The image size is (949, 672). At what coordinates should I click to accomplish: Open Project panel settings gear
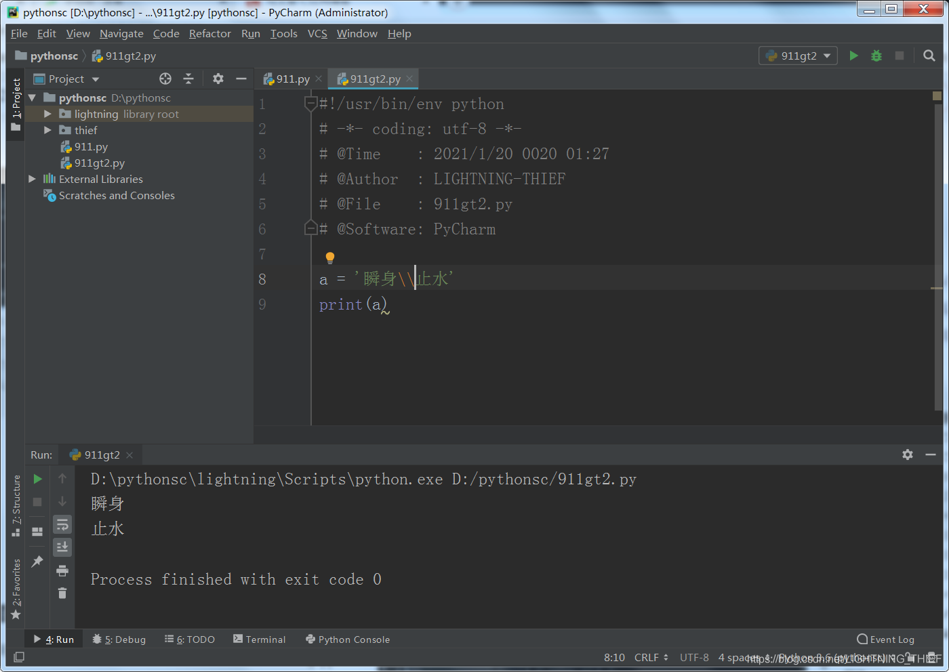pyautogui.click(x=218, y=79)
